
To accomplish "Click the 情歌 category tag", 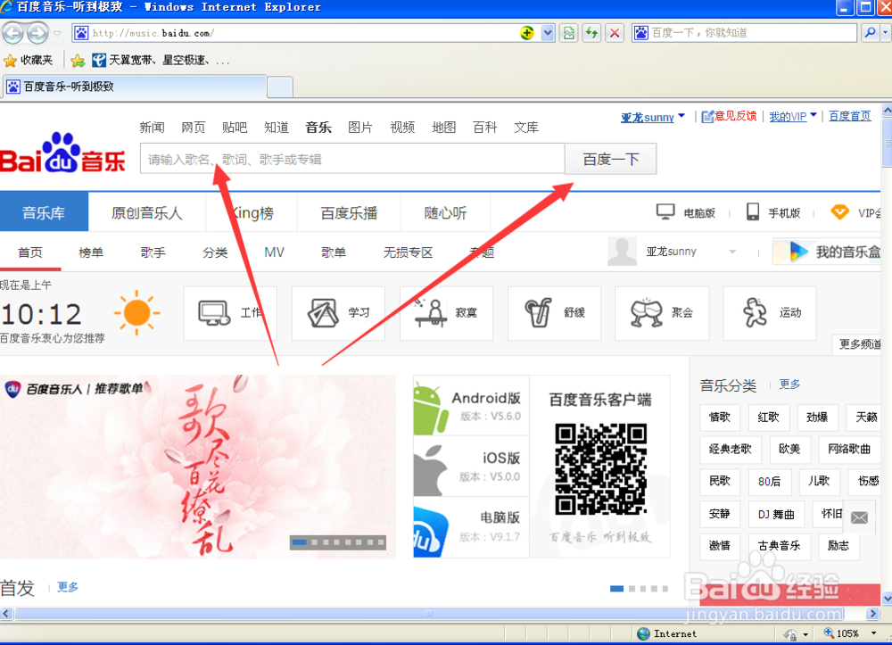I will pos(720,417).
